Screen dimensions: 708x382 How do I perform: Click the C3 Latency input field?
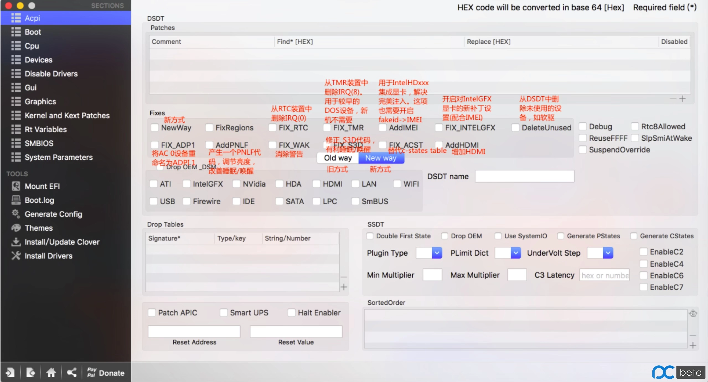tap(604, 275)
